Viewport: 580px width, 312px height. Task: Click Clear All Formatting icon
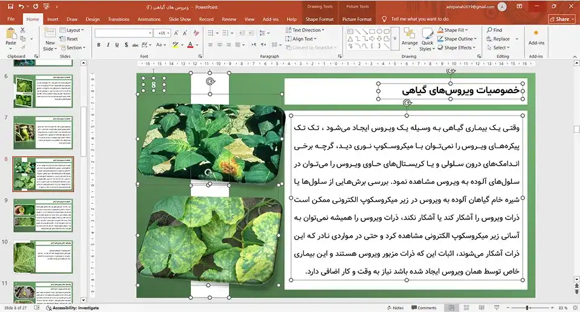[x=196, y=33]
